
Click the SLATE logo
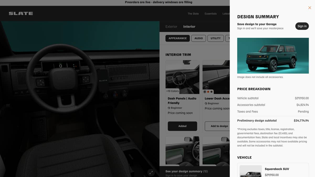click(x=21, y=13)
